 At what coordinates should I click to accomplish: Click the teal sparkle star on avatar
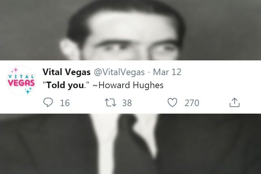(x=28, y=91)
